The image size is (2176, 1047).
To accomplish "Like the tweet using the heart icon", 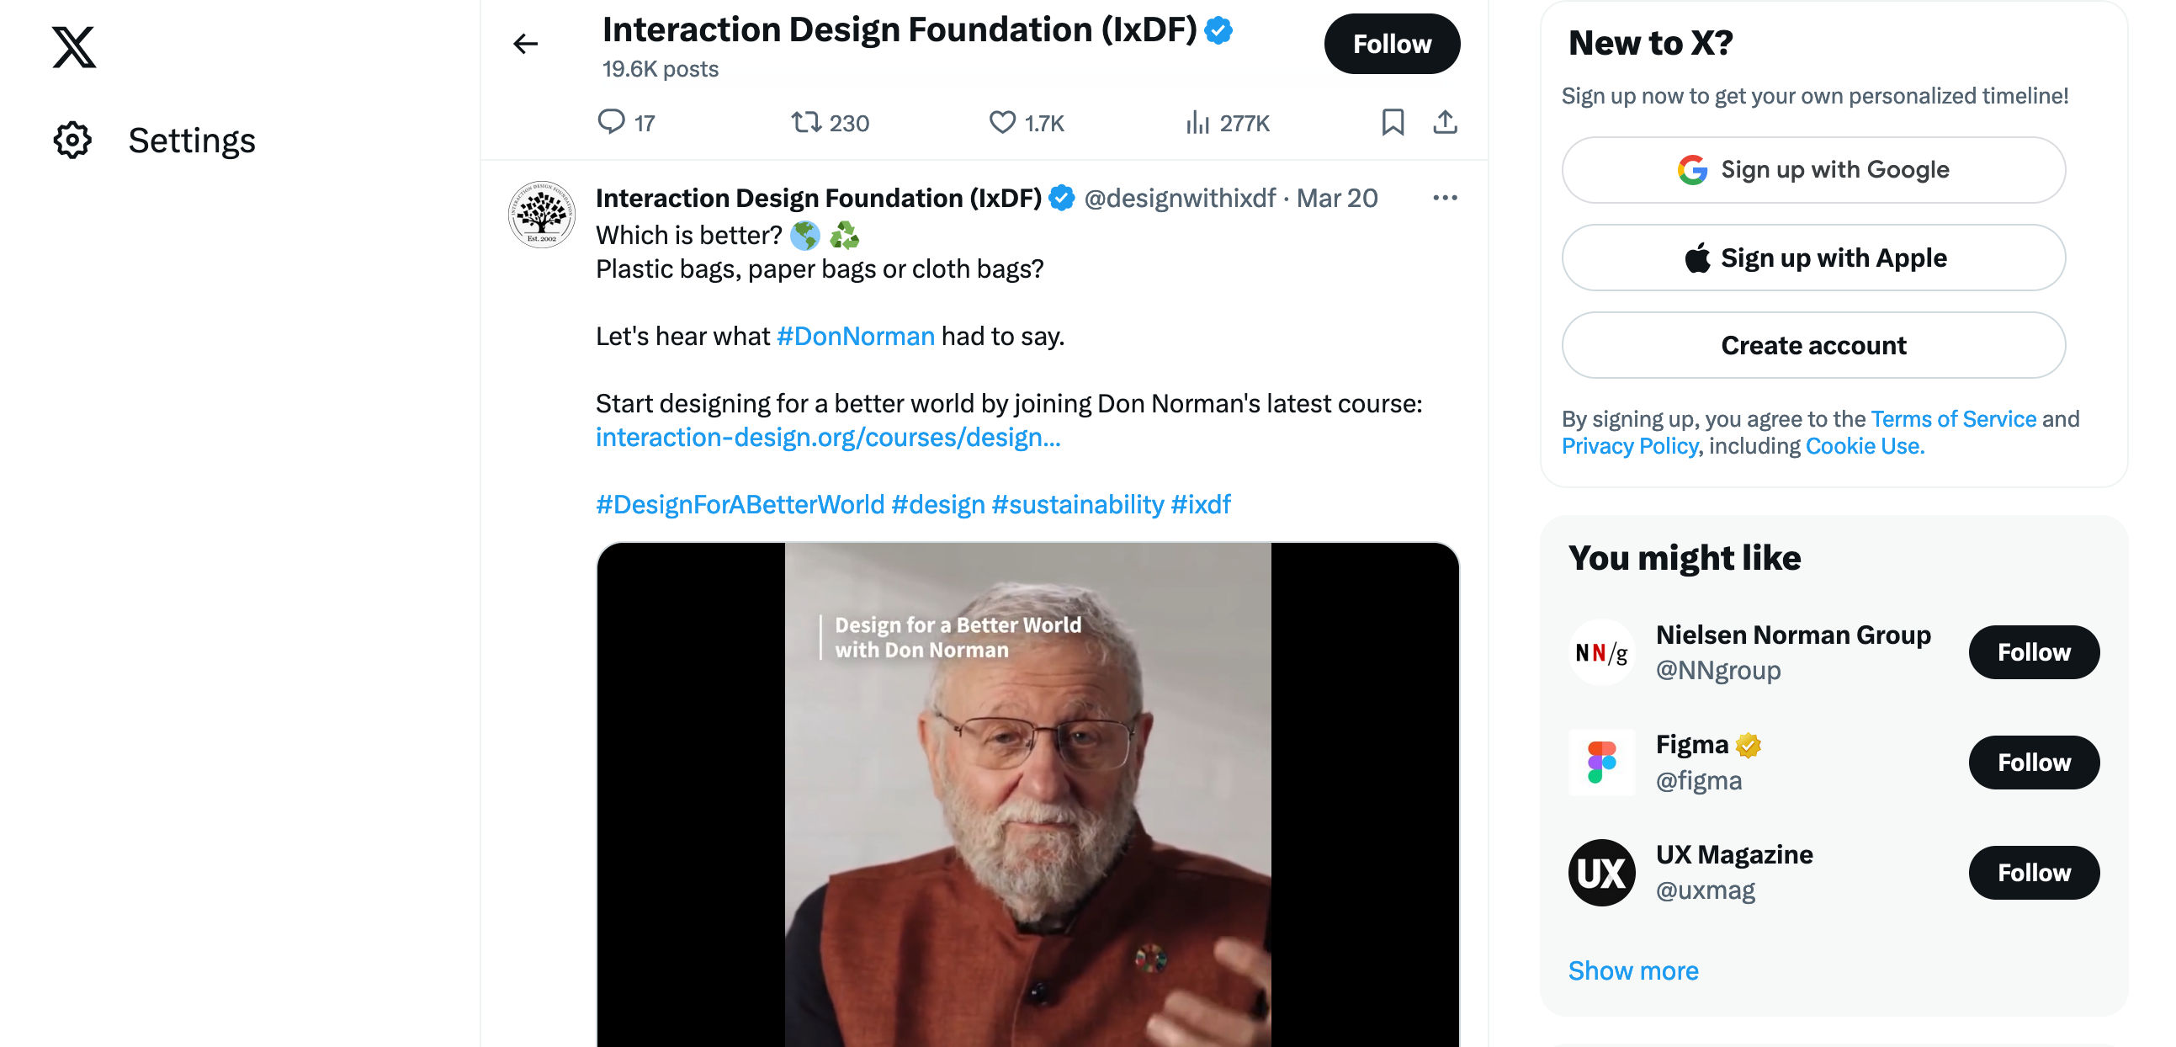I will 1002,123.
